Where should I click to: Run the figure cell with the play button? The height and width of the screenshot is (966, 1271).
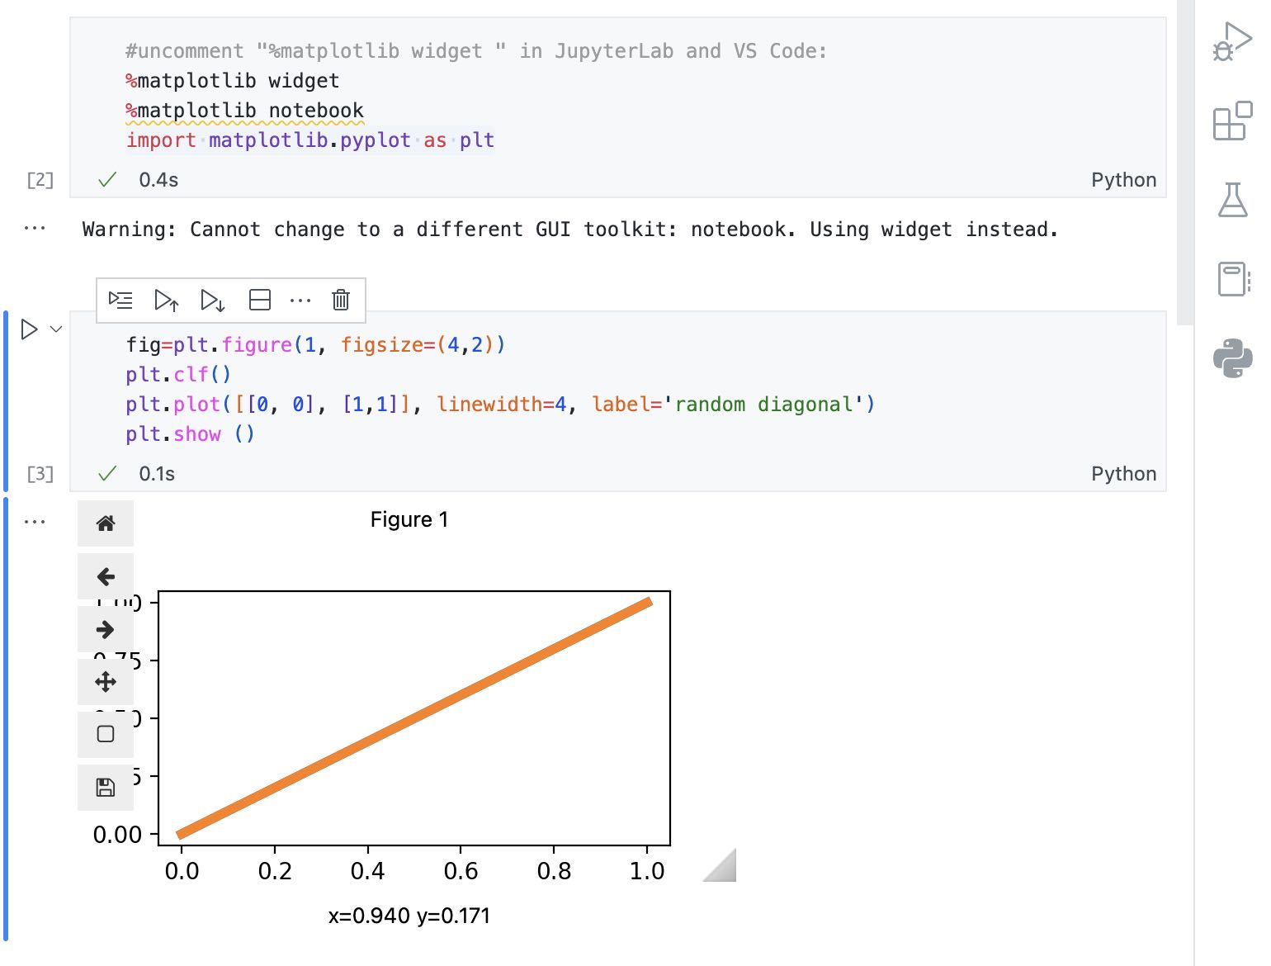click(x=29, y=329)
